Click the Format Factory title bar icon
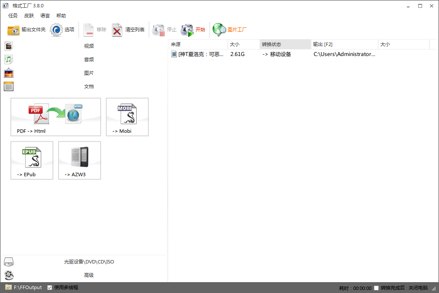This screenshot has height=293, width=439. (x=6, y=6)
